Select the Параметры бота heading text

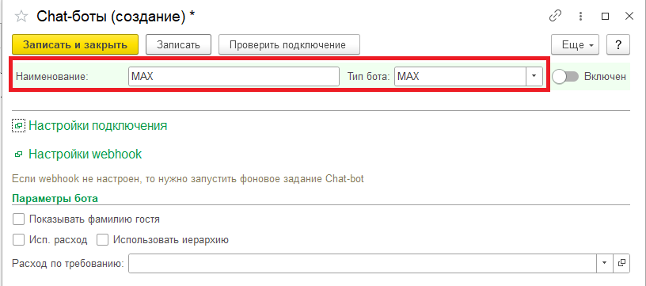(55, 199)
